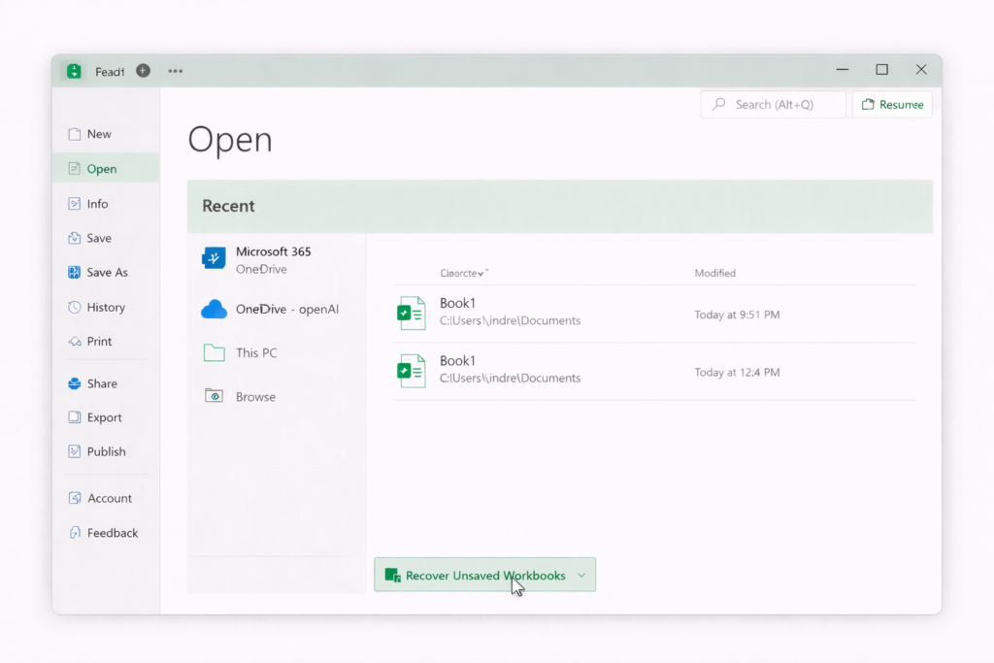
Task: Open the three-dots more options menu
Action: (x=176, y=71)
